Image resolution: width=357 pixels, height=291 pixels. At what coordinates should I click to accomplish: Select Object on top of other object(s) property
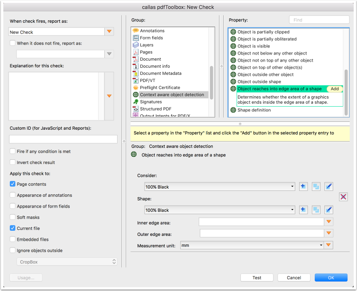click(x=270, y=68)
